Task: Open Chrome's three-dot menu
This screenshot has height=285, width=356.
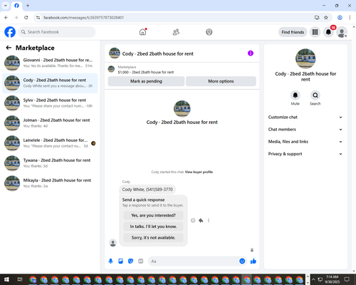Action: pos(350,18)
